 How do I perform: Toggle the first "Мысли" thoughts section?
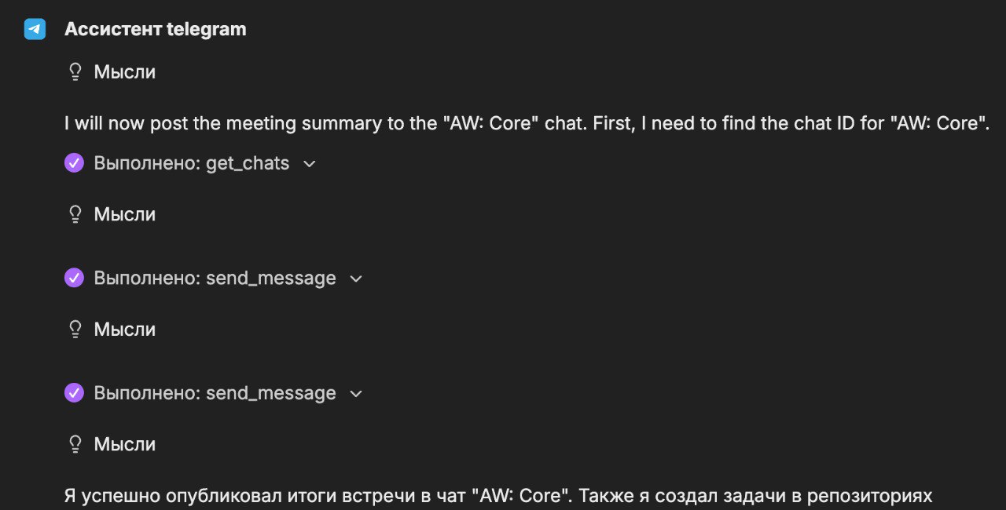click(124, 72)
